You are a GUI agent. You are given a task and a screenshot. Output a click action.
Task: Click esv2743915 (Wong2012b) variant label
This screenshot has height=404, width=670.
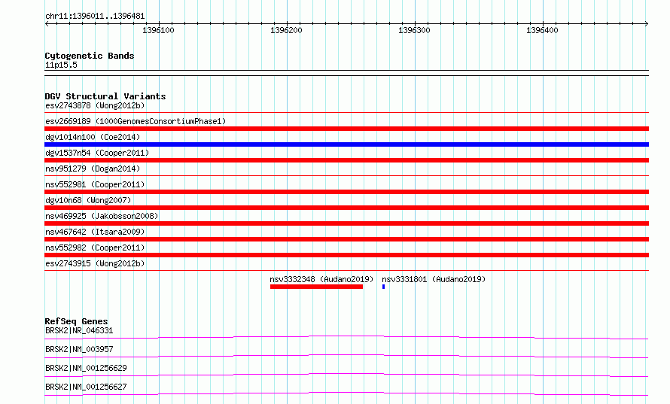click(x=95, y=263)
